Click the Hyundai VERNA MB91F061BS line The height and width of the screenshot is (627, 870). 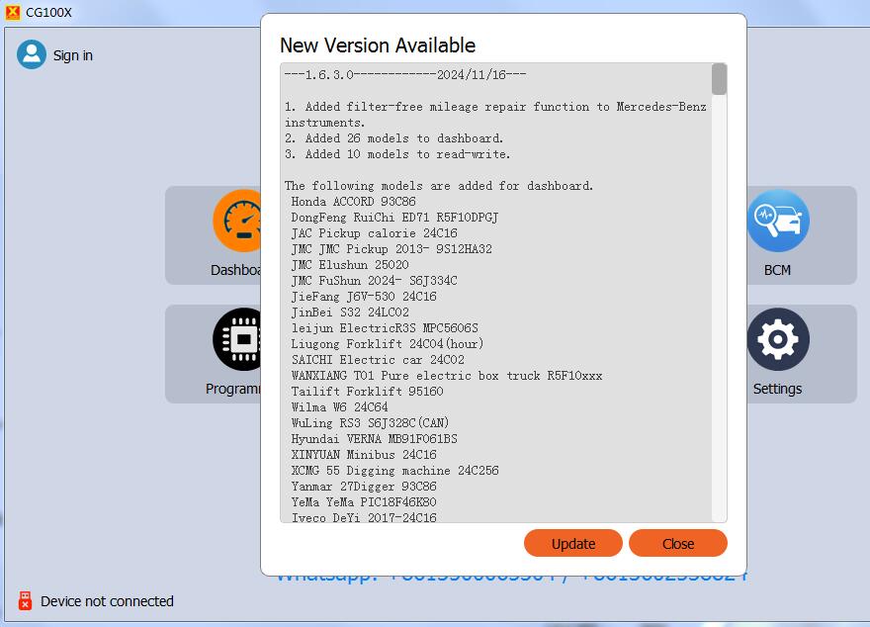tap(375, 439)
